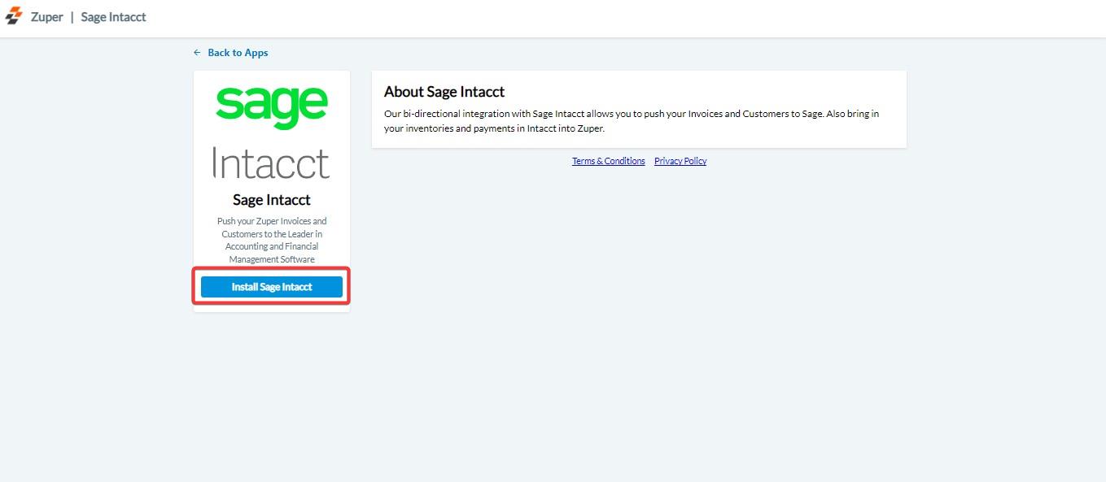Click the Sage Intacct title on the card
This screenshot has height=482, width=1106.
[271, 199]
